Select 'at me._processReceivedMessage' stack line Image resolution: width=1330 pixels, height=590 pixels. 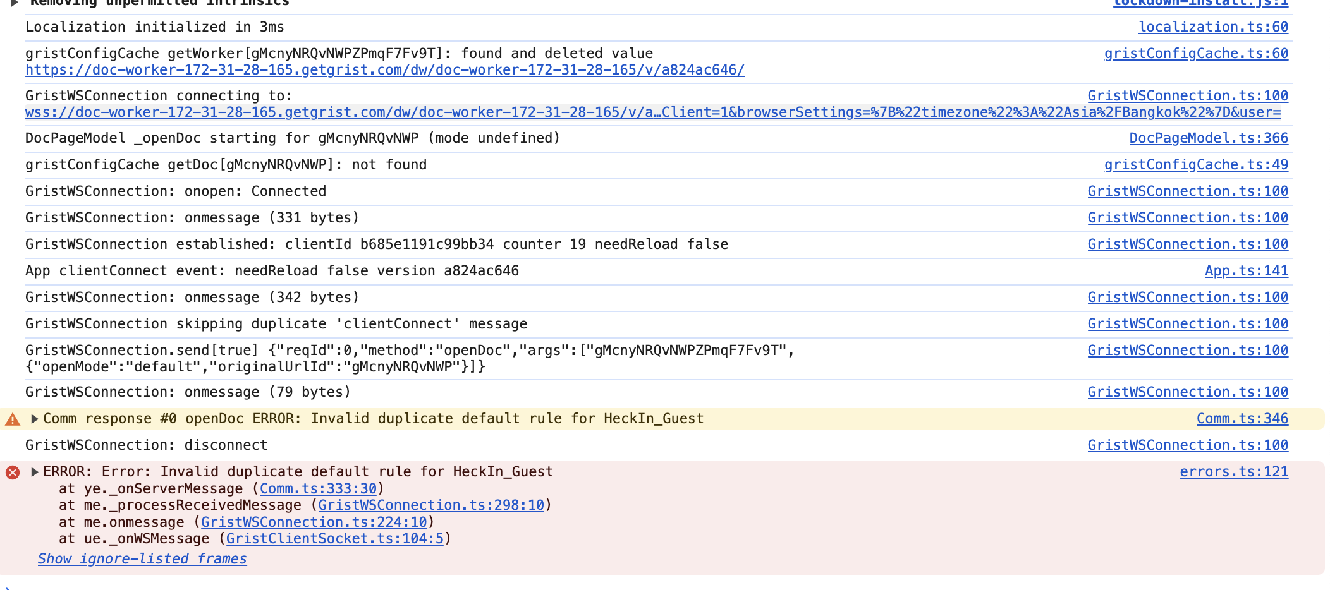click(305, 505)
